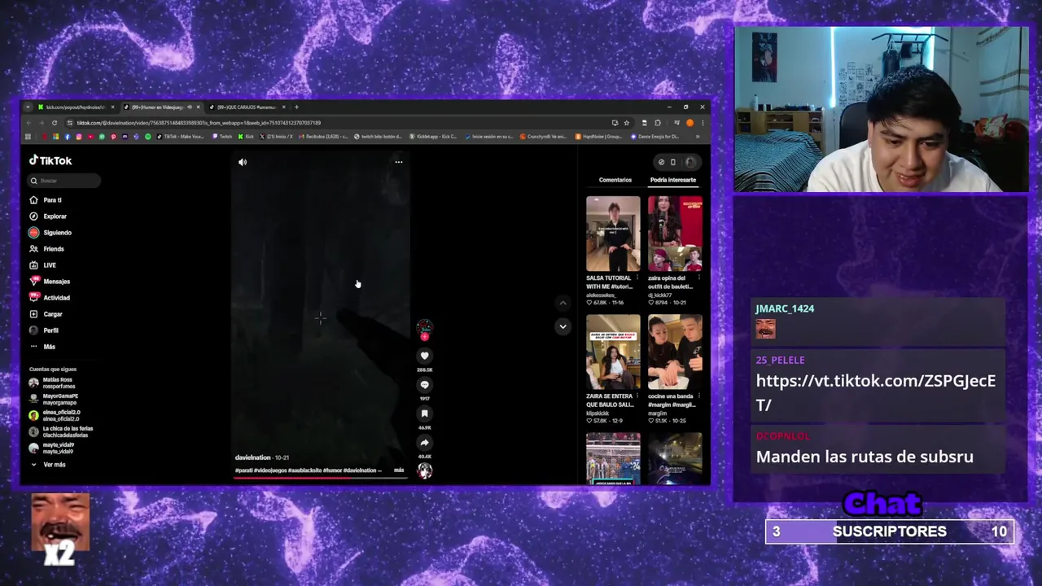
Task: Open the Para ti home feed
Action: point(46,200)
